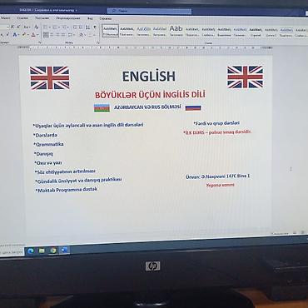Apply the yellow text highlight color
The height and width of the screenshot is (308, 308).
pos(24,35)
